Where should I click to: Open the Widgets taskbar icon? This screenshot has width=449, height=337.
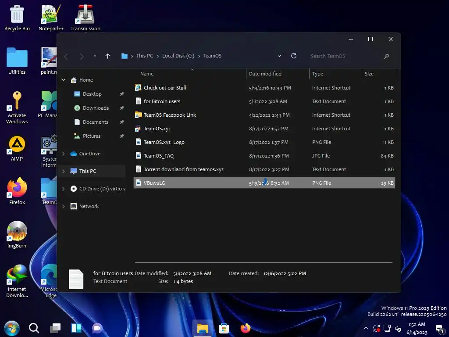pyautogui.click(x=76, y=328)
